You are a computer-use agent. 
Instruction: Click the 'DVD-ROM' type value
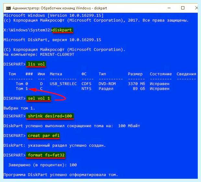pyautogui.click(x=107, y=84)
